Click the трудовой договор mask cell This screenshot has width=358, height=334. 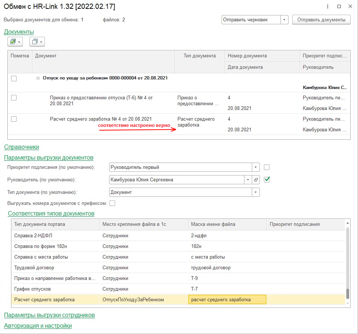tap(228, 268)
